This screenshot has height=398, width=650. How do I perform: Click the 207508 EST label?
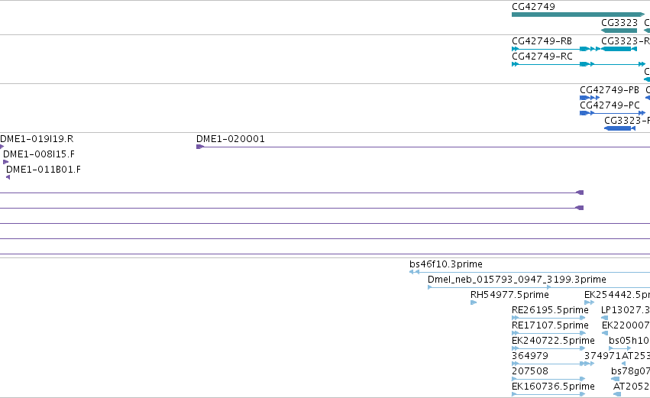click(x=530, y=371)
